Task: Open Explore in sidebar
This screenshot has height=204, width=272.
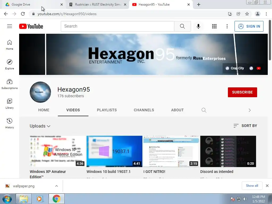Action: tap(10, 65)
